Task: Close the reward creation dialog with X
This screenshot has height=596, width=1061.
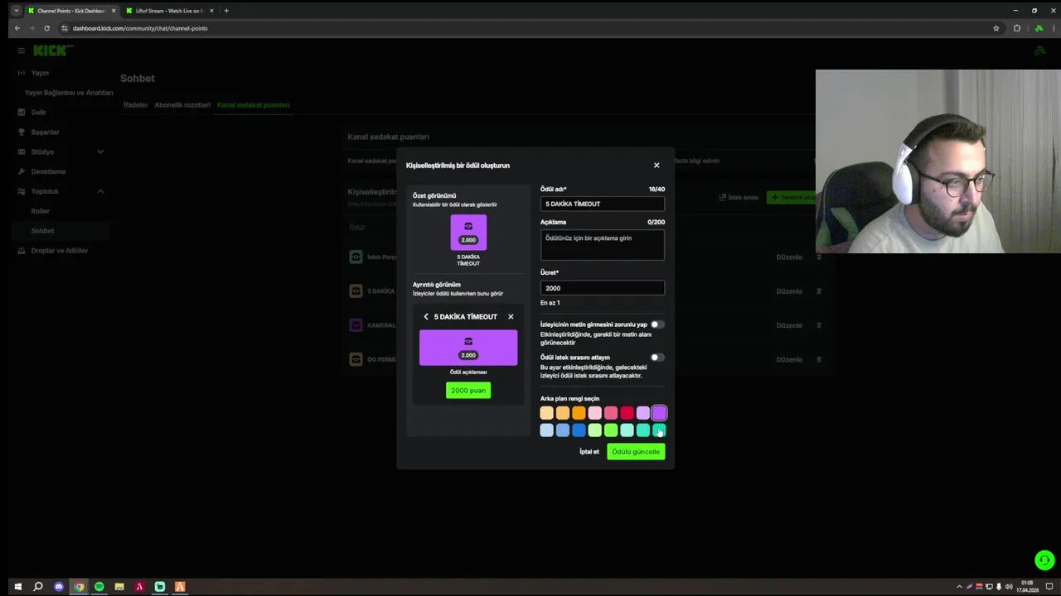Action: (656, 166)
